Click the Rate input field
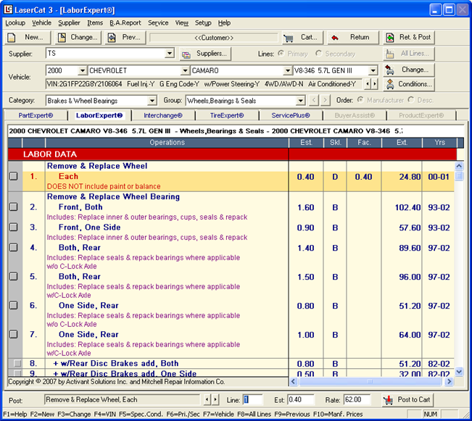The image size is (472, 421). coord(357,400)
